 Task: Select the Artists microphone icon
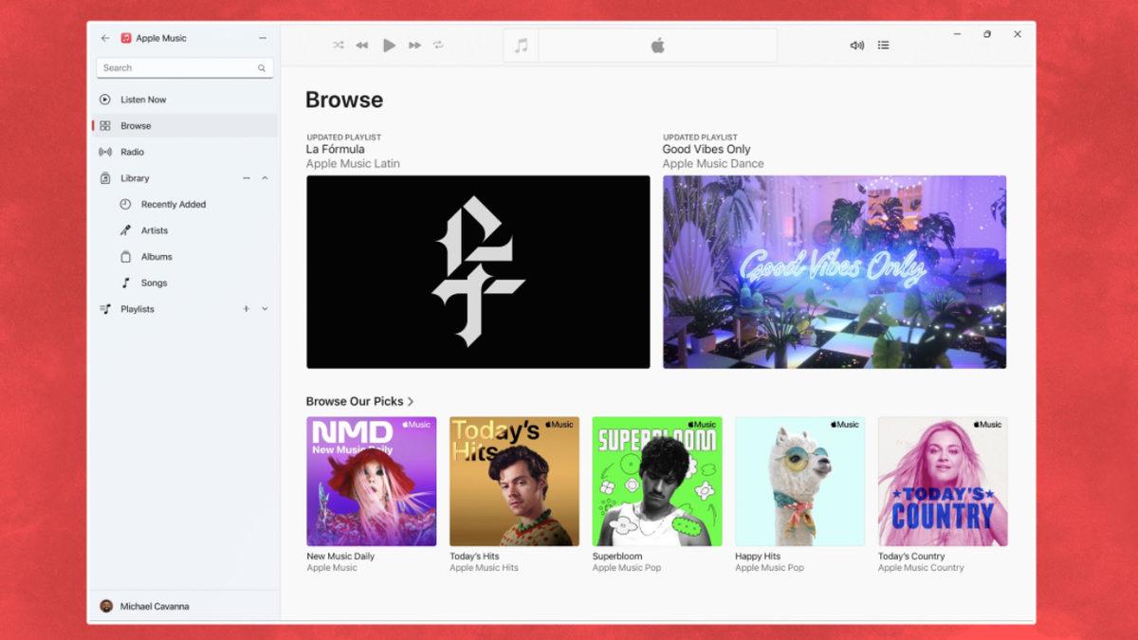click(126, 229)
